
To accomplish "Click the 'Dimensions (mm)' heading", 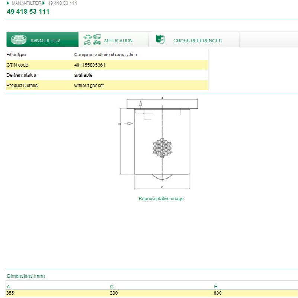I will (26, 276).
